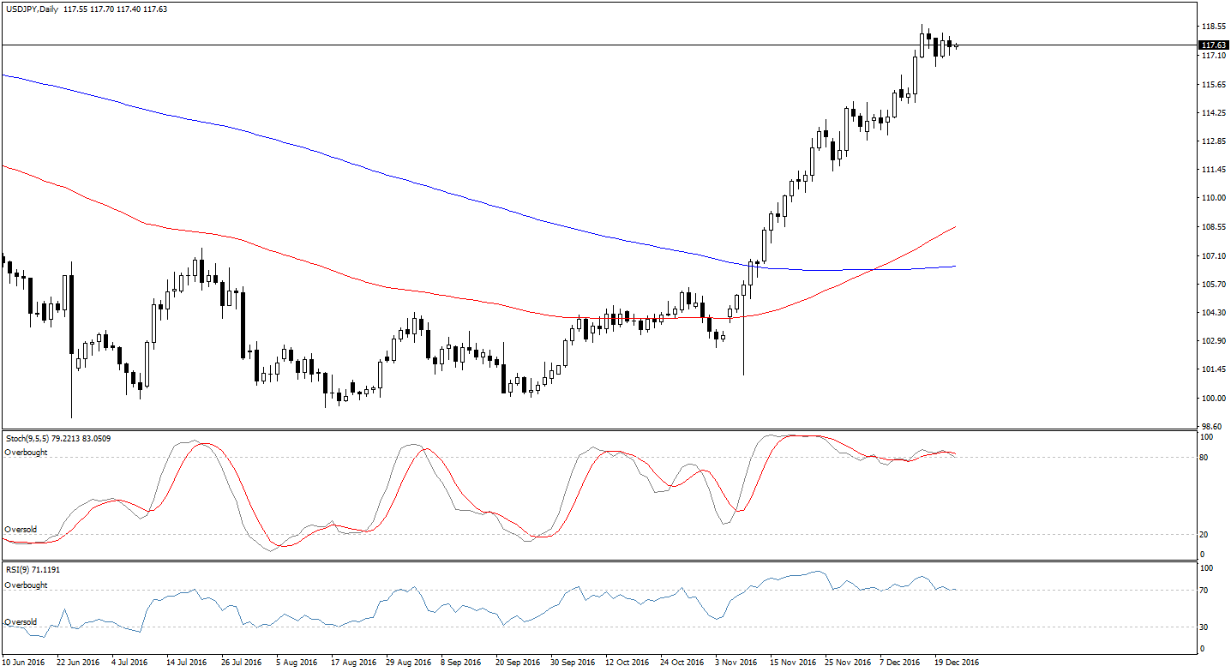The width and height of the screenshot is (1231, 672).
Task: Click the 114.25 price level label
Action: point(1212,113)
